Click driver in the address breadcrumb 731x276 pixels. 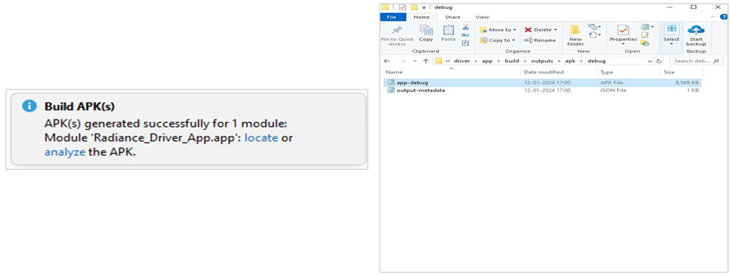pos(461,61)
